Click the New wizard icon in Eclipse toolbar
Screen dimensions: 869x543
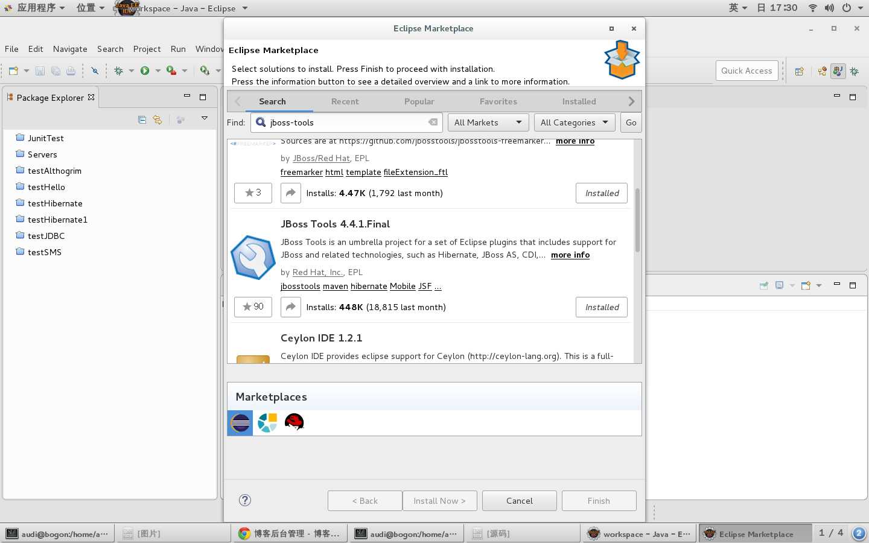(x=13, y=71)
